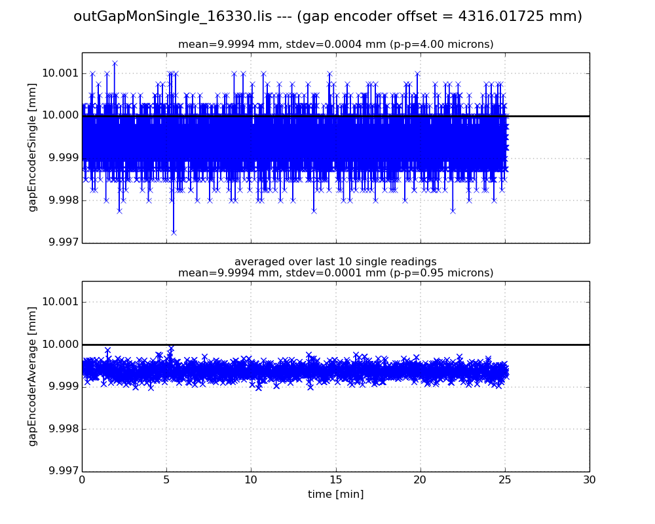Click the 'averaged over last 10 single readings' heading
Viewport: 655px width, 524px height.
pyautogui.click(x=335, y=262)
